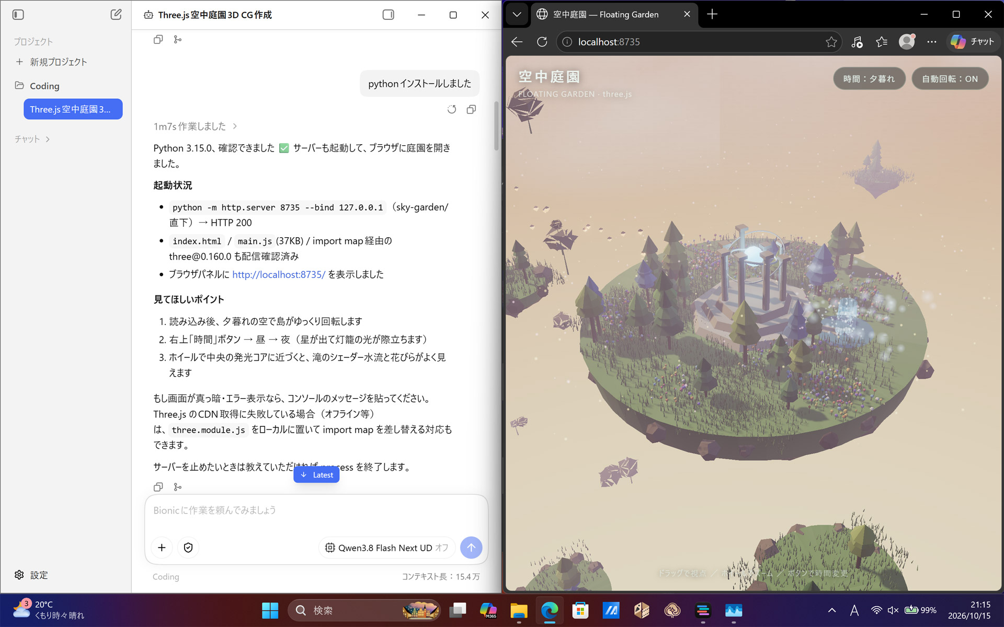
Task: Toggle the left sidebar panel icon
Action: [18, 15]
